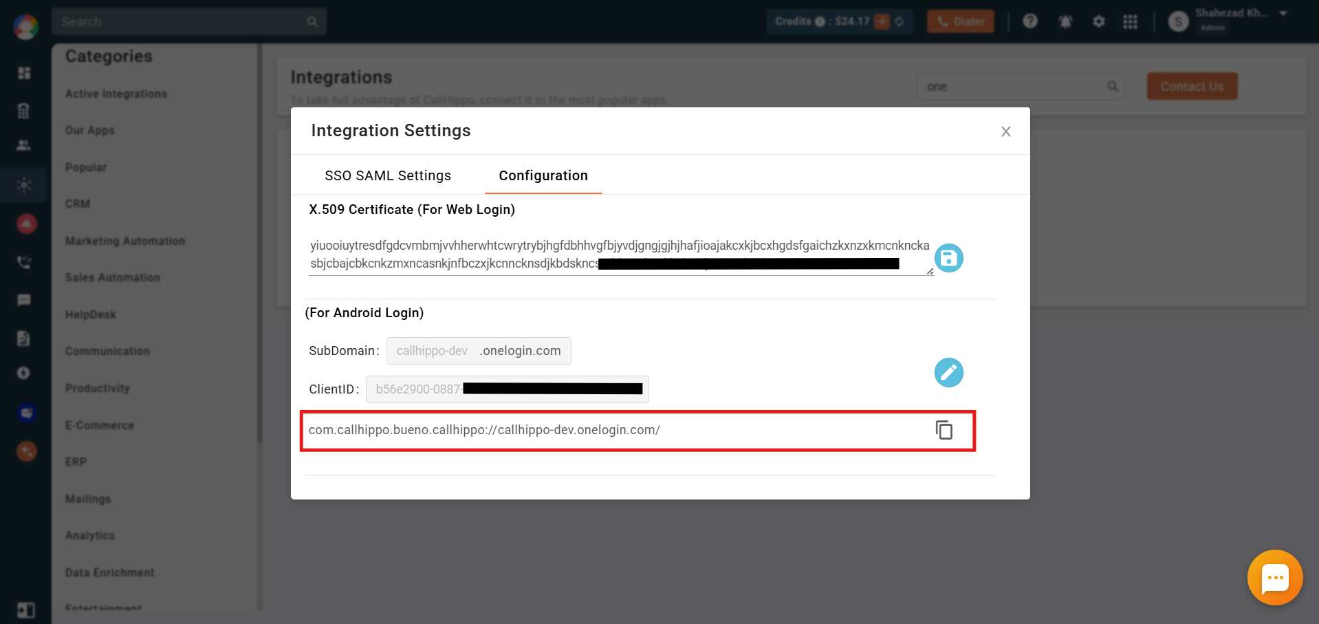Select Communication category
The image size is (1319, 624).
pos(107,351)
